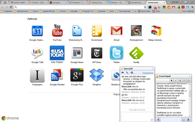This screenshot has width=195, height=122.
Task: Open the Sport bookmarks folder
Action: 34,11
